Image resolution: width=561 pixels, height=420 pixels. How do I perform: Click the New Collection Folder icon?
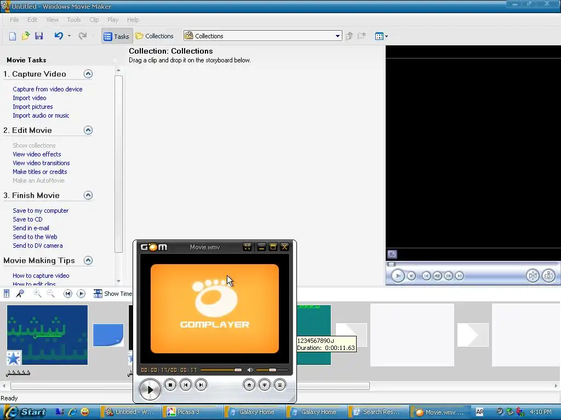(362, 36)
